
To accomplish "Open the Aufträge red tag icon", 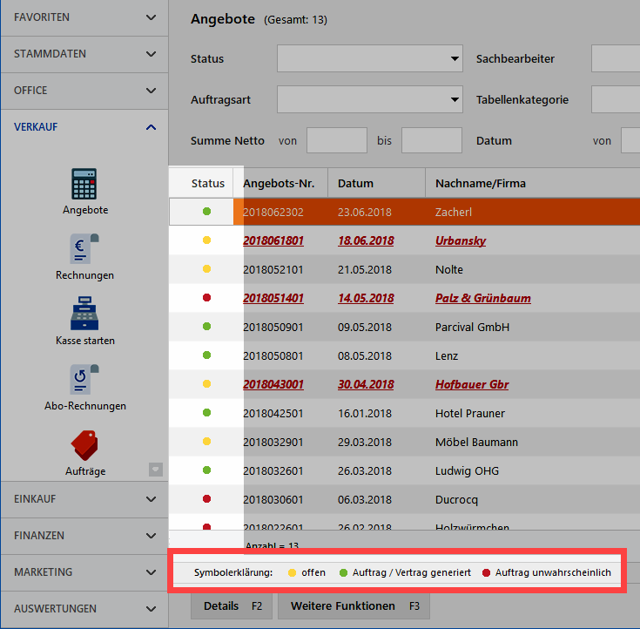I will tap(84, 445).
